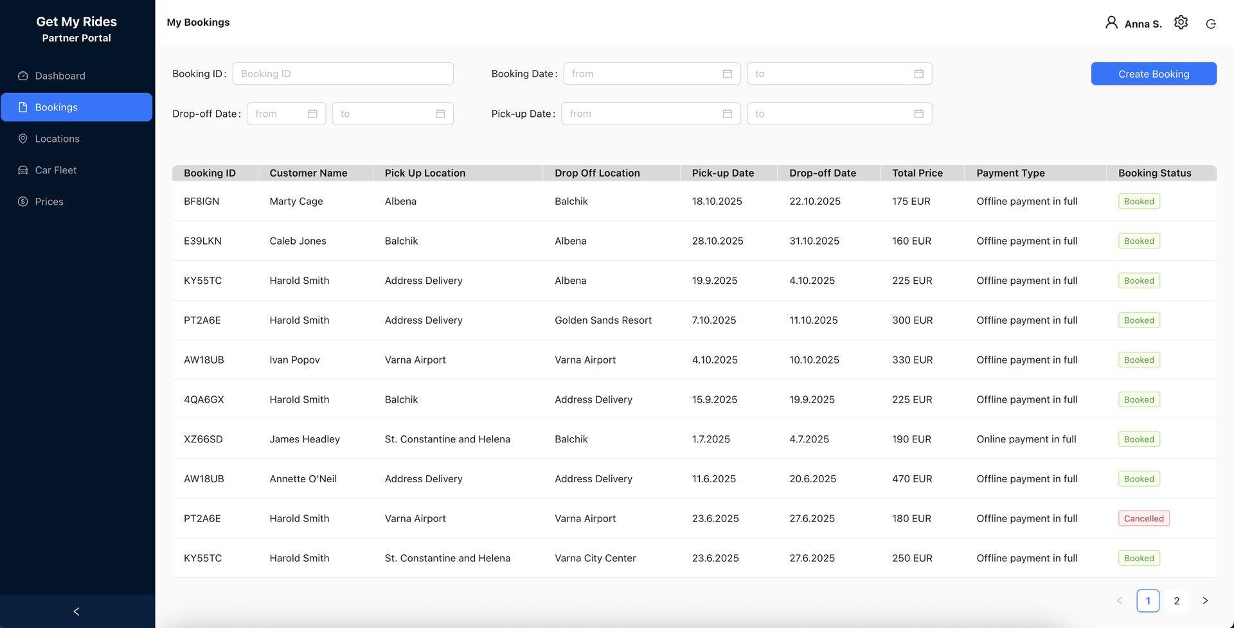Click the logout icon

click(1211, 24)
